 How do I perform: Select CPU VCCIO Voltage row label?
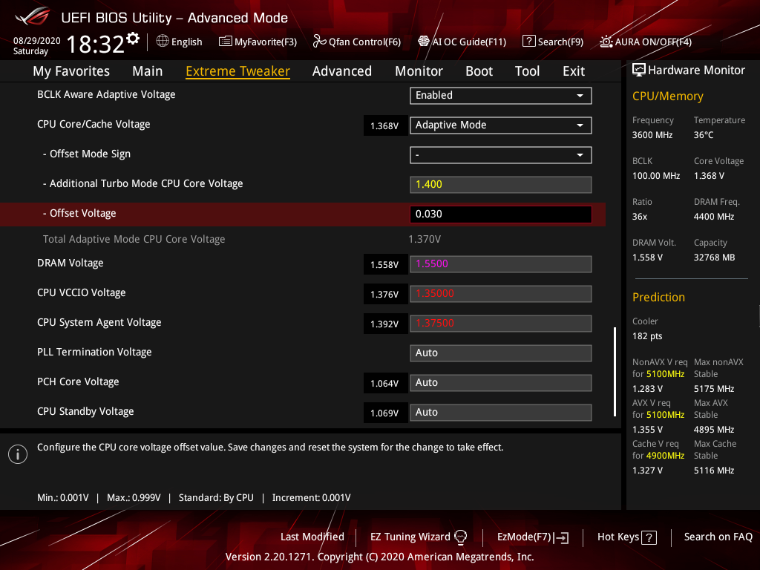point(82,292)
